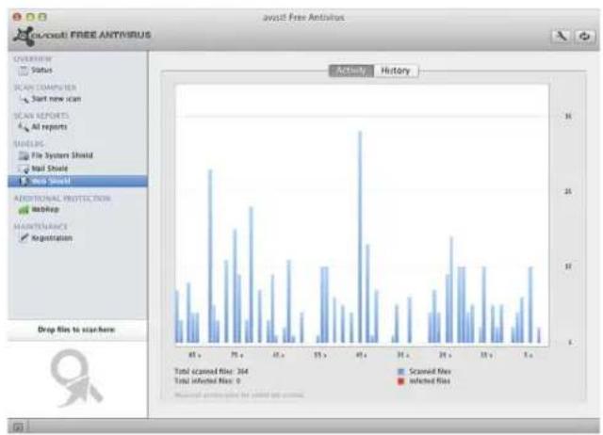The image size is (603, 435).
Task: Switch to the Activity tab
Action: click(351, 71)
